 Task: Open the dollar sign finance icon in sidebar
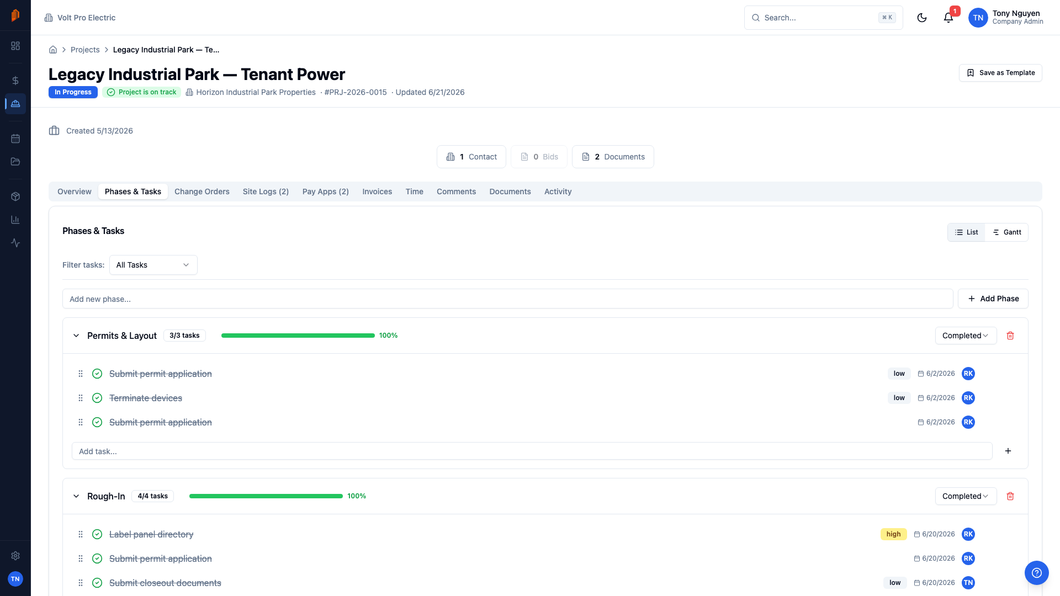(15, 81)
